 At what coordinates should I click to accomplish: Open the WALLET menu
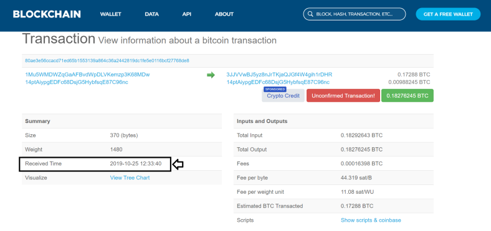click(110, 14)
